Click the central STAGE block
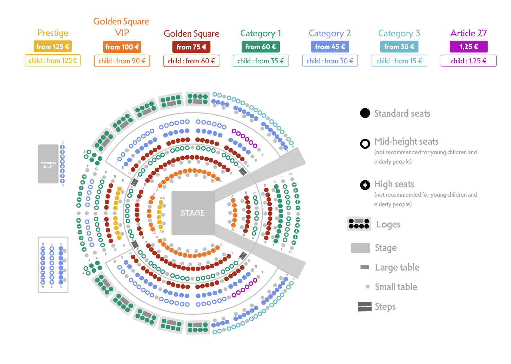 193,213
